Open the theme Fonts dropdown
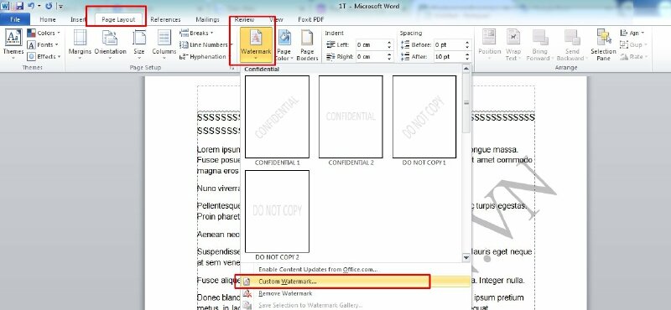 (43, 44)
